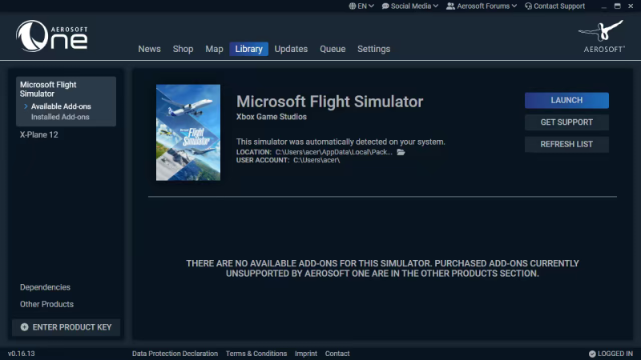
Task: Select X-Plane 12 in the sidebar
Action: coord(39,135)
